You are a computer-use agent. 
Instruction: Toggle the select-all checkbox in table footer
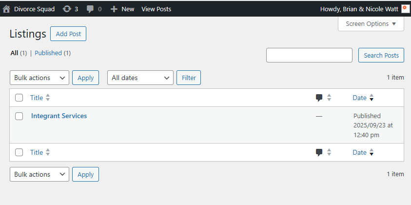tap(19, 152)
